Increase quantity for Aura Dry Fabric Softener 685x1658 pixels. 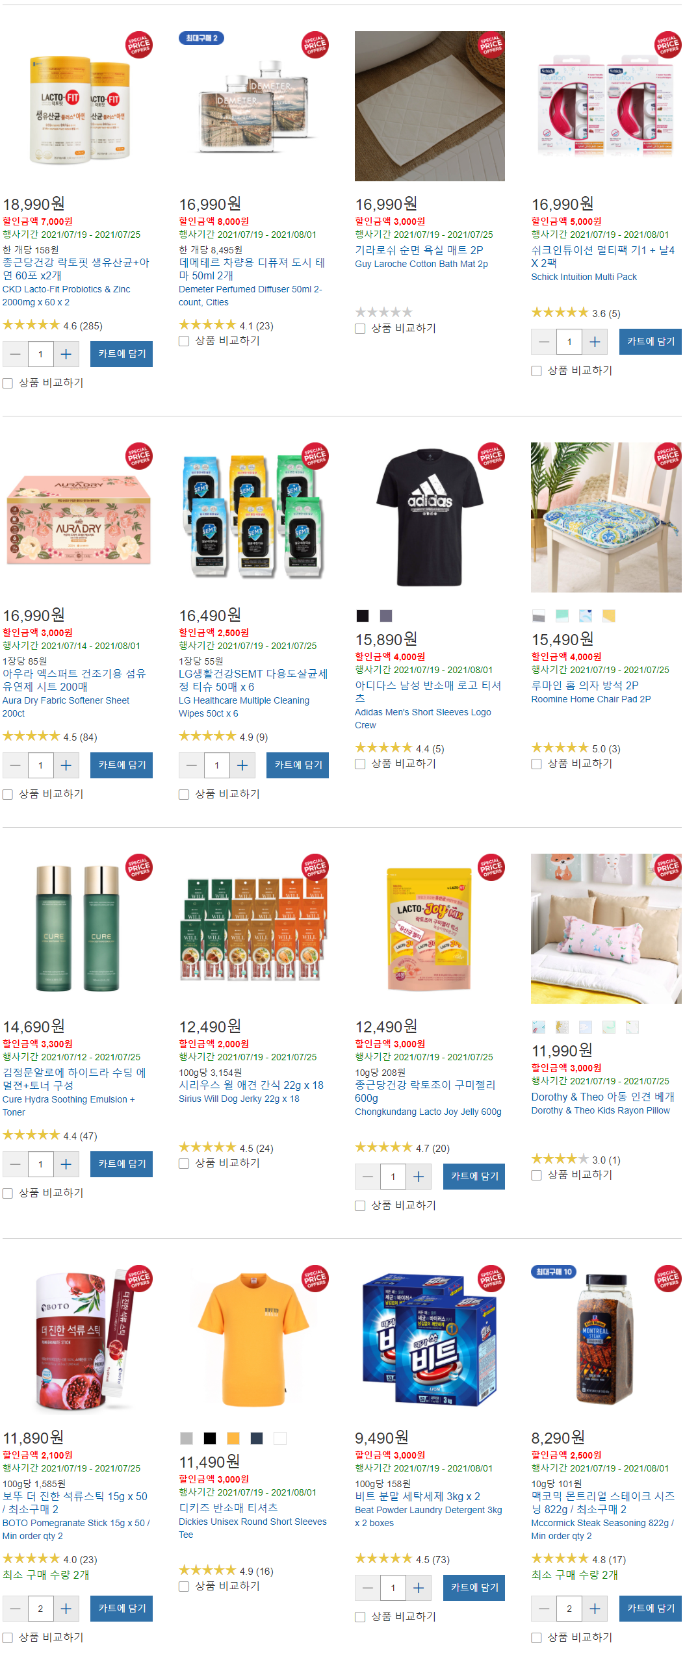coord(66,765)
